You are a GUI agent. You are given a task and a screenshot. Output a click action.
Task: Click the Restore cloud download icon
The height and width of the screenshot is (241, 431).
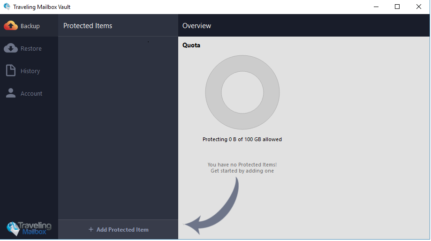tap(11, 48)
